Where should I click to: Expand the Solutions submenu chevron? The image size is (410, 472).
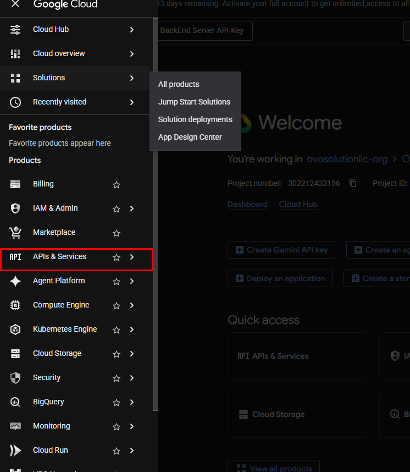132,78
